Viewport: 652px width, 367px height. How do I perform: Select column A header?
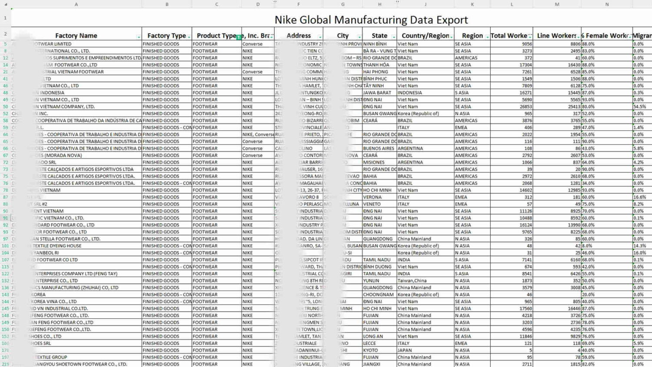[x=77, y=4]
